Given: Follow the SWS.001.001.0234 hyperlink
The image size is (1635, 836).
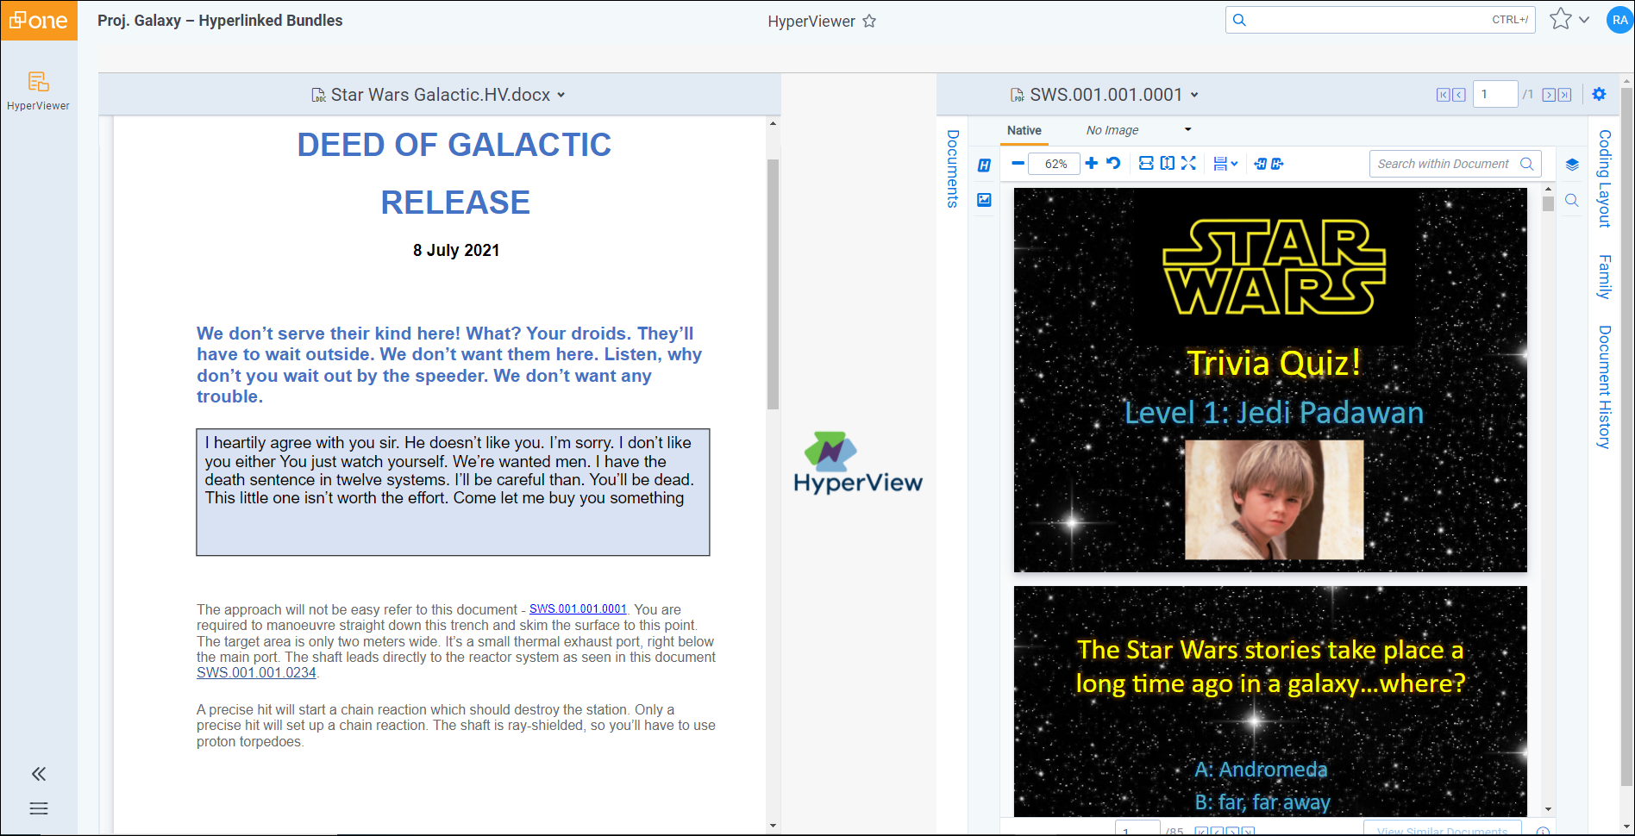Looking at the screenshot, I should click(256, 673).
